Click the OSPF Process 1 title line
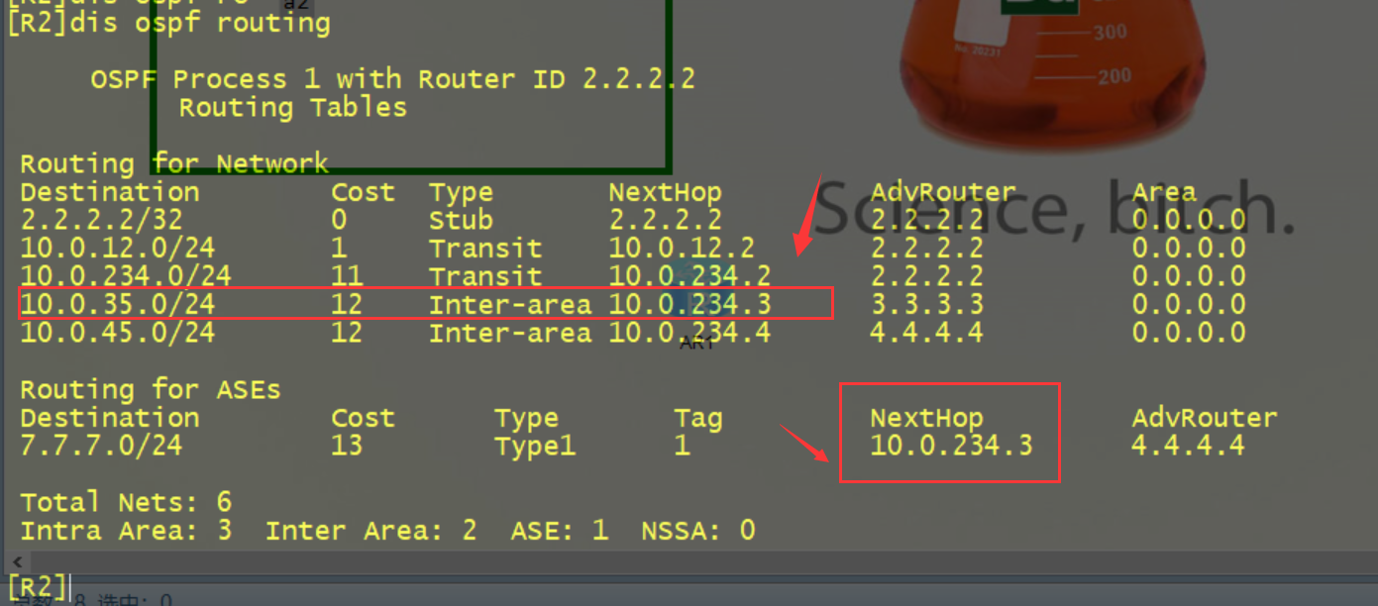Image resolution: width=1378 pixels, height=606 pixels. [391, 78]
